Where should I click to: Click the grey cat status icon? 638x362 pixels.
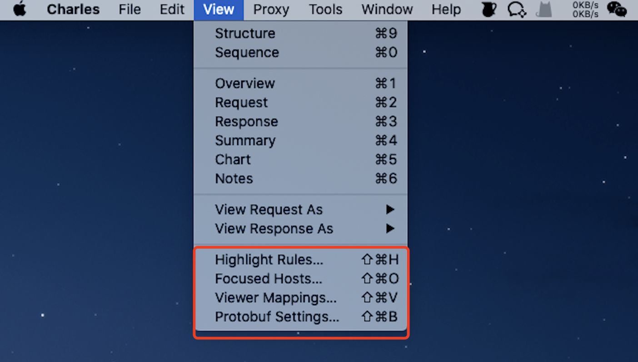544,9
